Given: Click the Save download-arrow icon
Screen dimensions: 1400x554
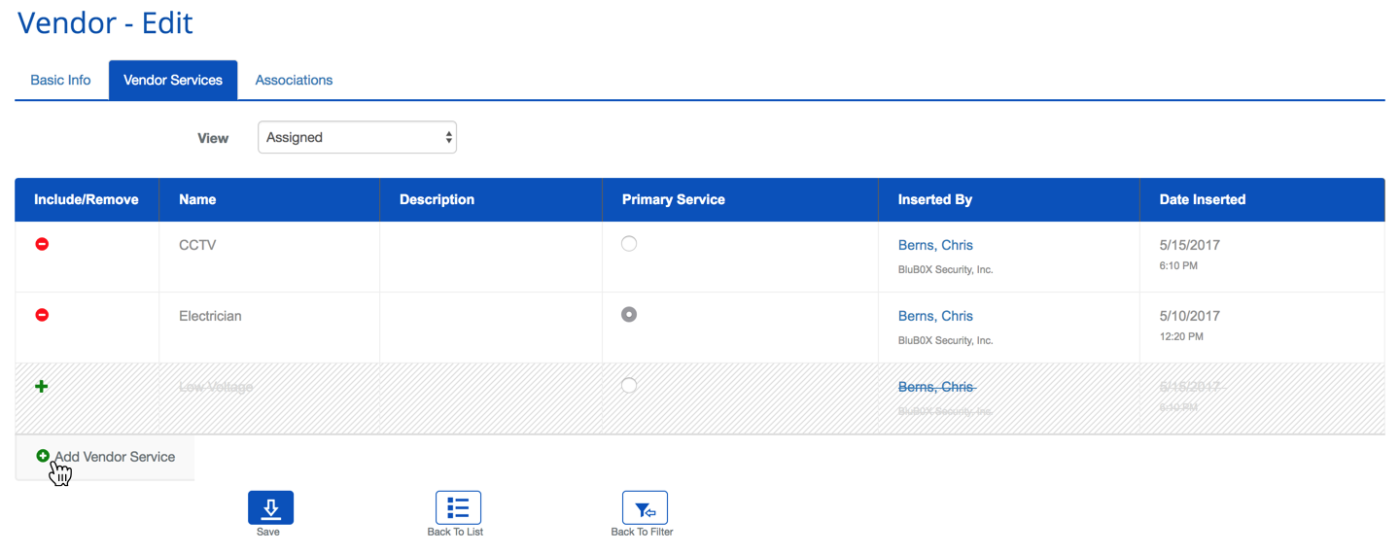Looking at the screenshot, I should tap(270, 507).
